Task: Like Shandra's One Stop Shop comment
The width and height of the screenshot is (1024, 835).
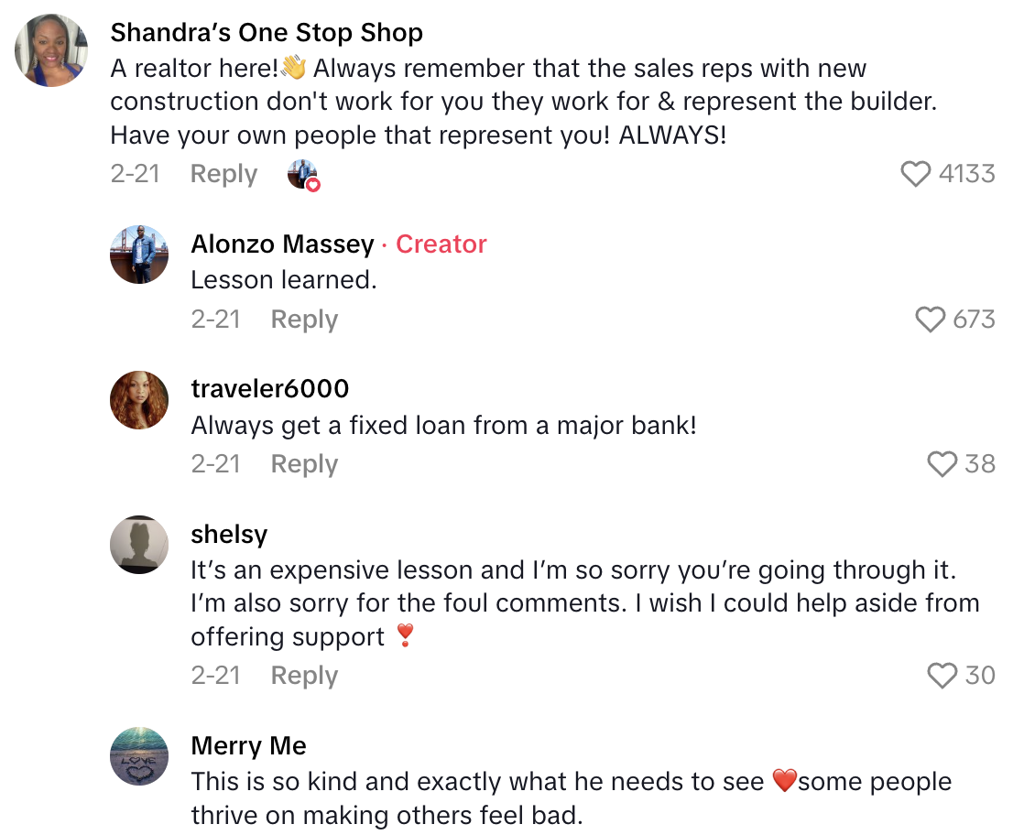Action: point(916,173)
